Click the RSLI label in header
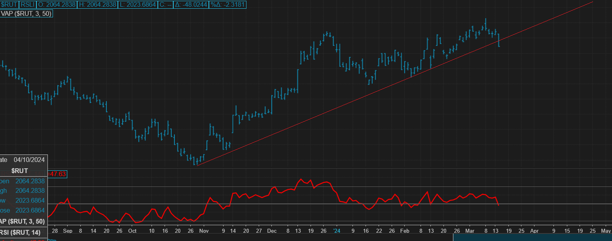This screenshot has height=241, width=612. click(28, 5)
